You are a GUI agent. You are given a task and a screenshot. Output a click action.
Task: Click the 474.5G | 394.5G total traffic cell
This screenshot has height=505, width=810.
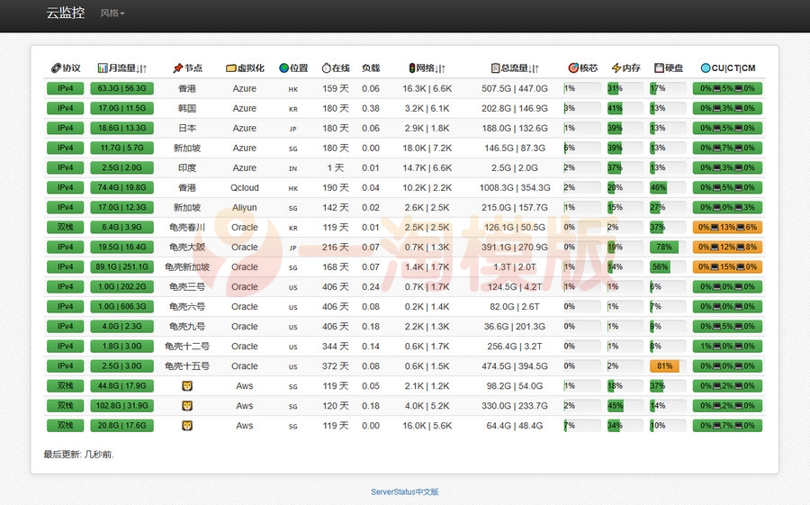[515, 366]
